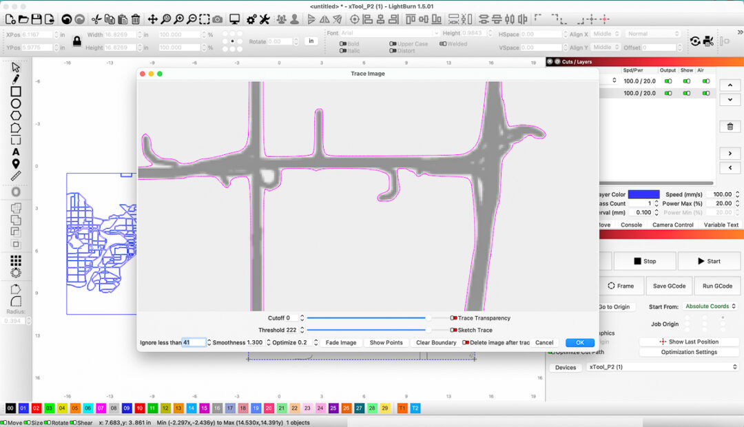This screenshot has height=427, width=744.
Task: Click the Preview monitor icon
Action: click(x=235, y=19)
